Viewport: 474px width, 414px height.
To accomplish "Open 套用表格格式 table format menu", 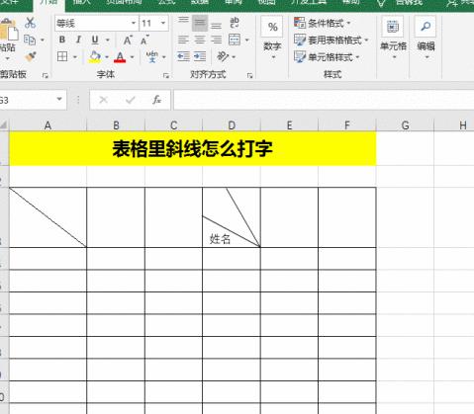I will tap(331, 41).
